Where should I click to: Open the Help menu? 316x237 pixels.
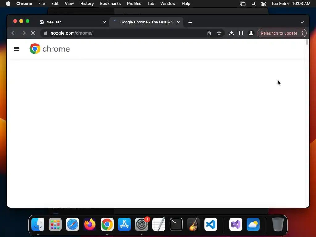(186, 3)
